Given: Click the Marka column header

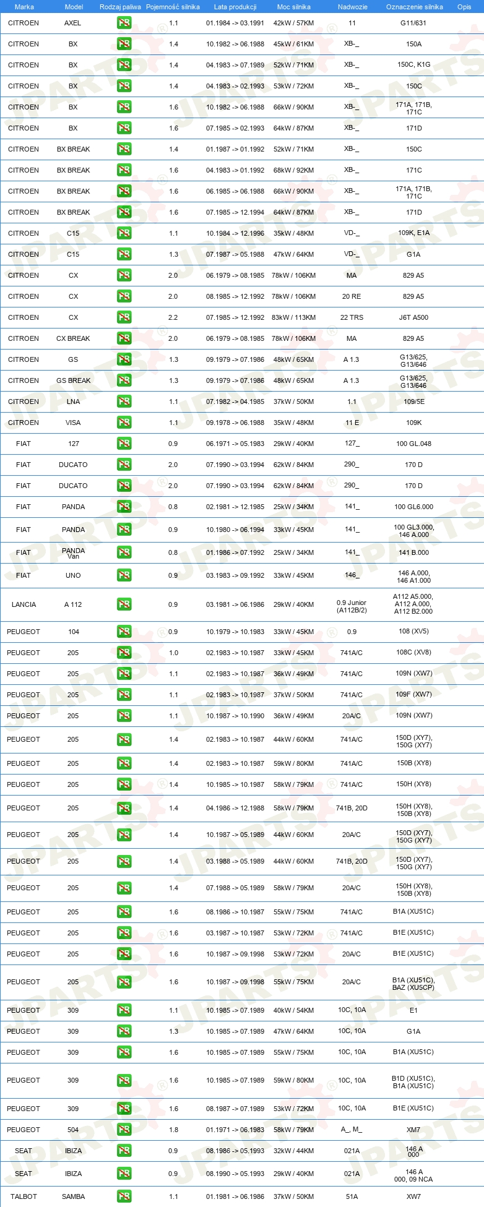Looking at the screenshot, I should pyautogui.click(x=24, y=7).
